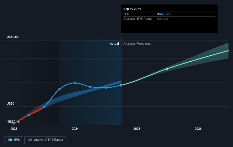Click the Actual label
Viewport: 233px width, 147px height.
tap(114, 44)
